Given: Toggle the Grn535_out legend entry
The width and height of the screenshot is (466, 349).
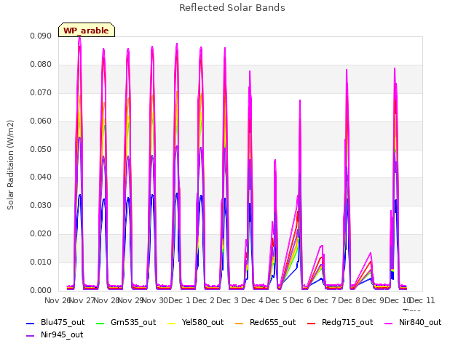Looking at the screenshot, I should click(x=126, y=323).
